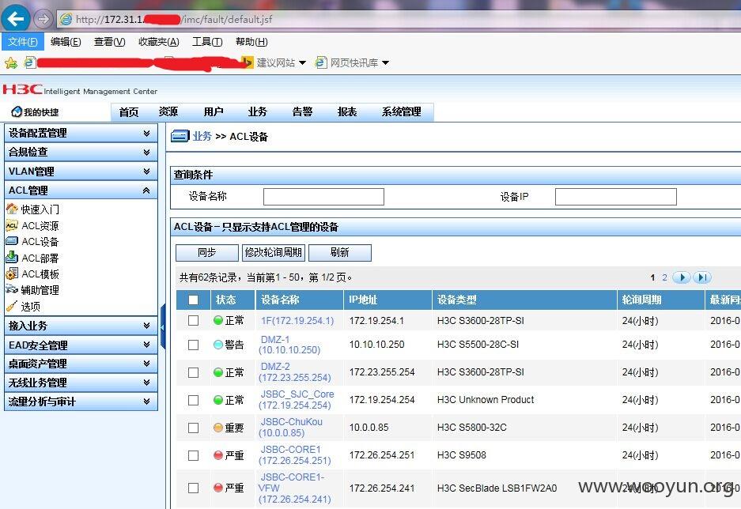Sort by 设备类型 column header

click(524, 300)
